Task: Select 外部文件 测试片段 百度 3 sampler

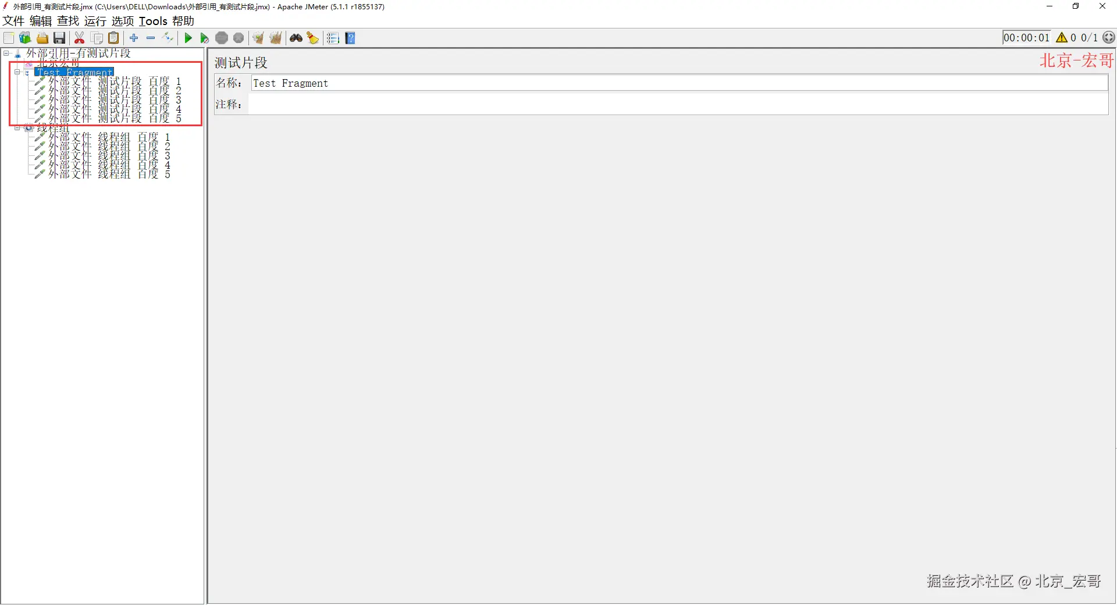Action: click(115, 100)
